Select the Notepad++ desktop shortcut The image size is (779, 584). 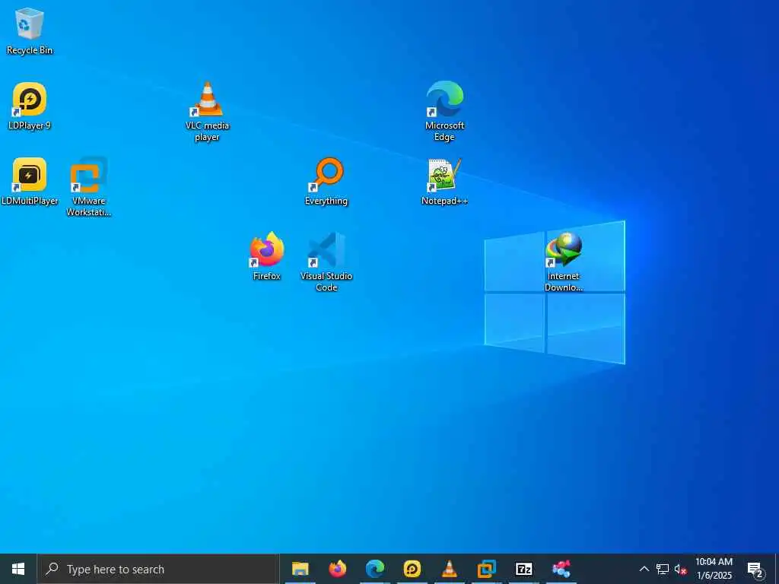tap(444, 181)
